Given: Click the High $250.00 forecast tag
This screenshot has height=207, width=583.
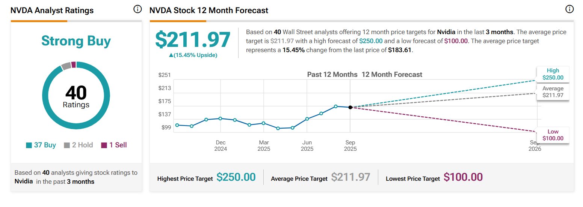Looking at the screenshot, I should coord(553,74).
